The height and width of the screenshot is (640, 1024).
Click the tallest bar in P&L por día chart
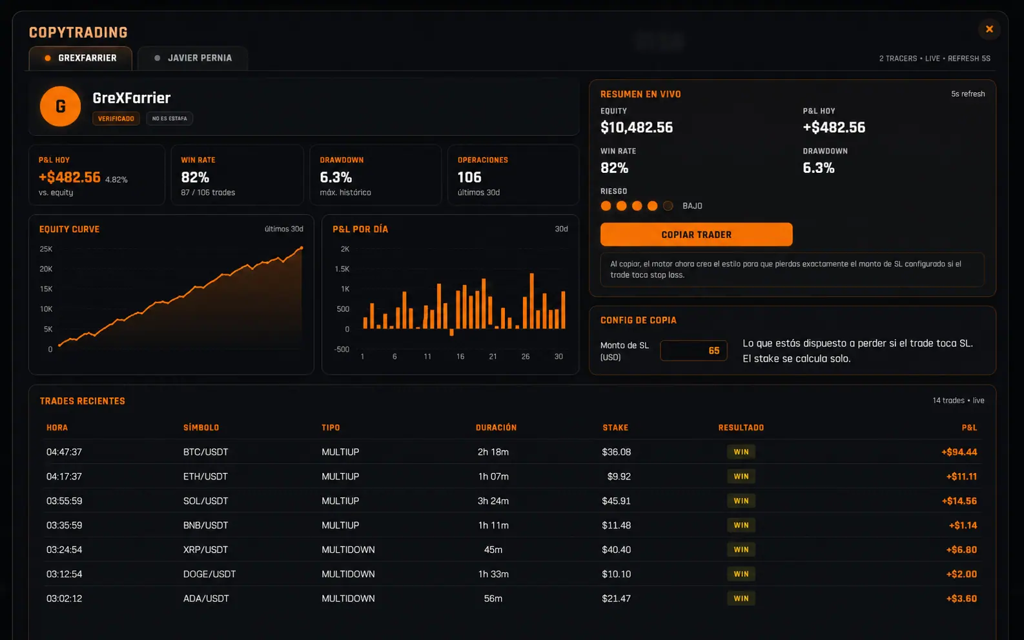[x=531, y=301]
